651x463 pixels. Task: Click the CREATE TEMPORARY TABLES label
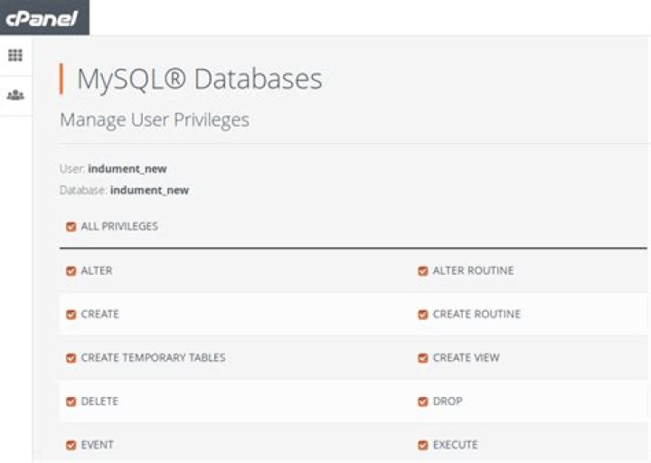tap(153, 357)
